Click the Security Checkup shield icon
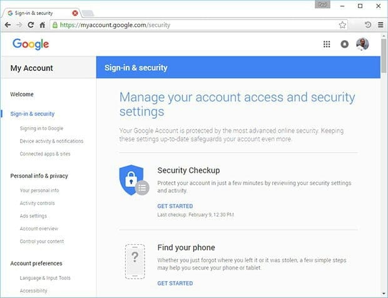 [x=133, y=180]
